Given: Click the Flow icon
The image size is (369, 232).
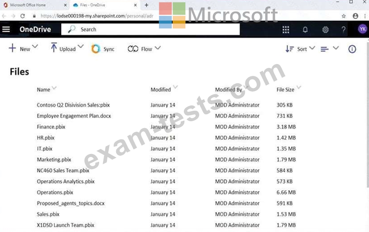Looking at the screenshot, I should [133, 49].
